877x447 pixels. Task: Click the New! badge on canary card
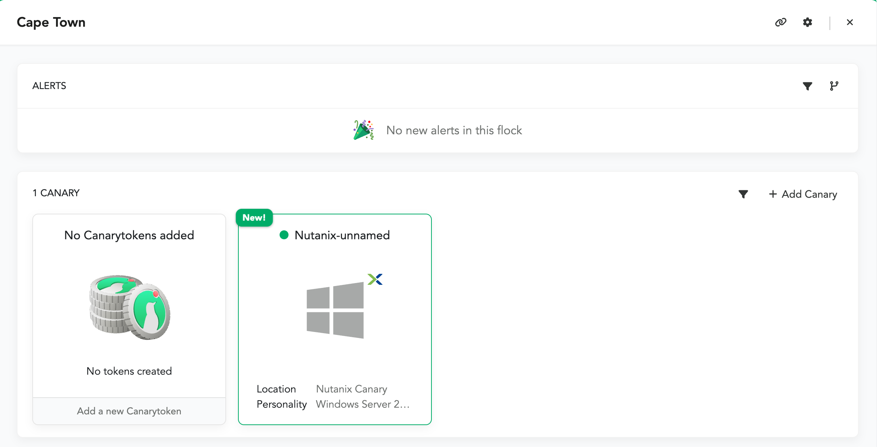coord(254,218)
